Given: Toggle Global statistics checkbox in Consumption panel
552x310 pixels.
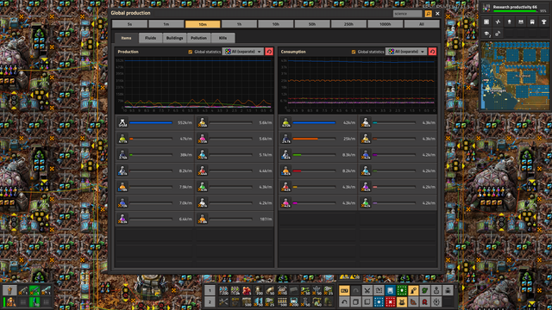Looking at the screenshot, I should tap(354, 52).
